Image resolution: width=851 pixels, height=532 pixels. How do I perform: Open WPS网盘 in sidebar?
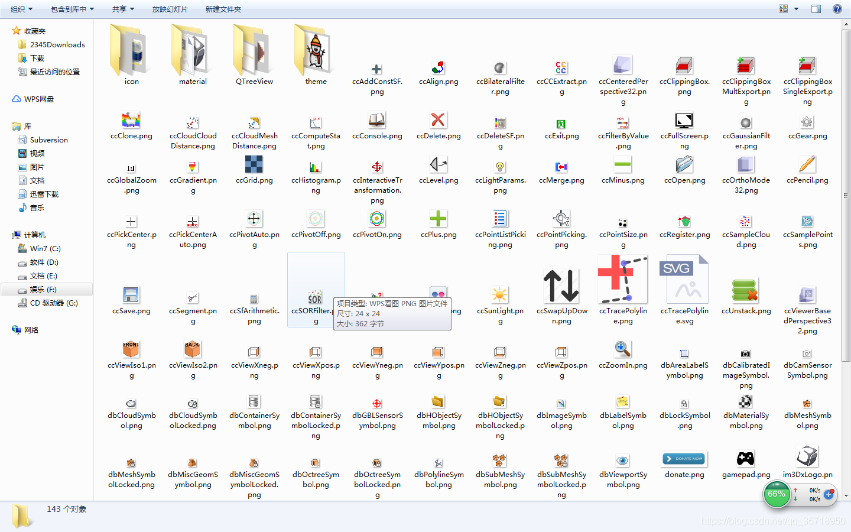pos(33,99)
